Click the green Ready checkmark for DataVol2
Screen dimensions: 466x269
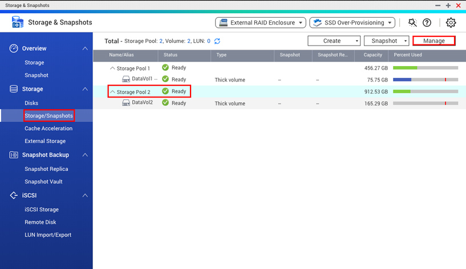tap(165, 103)
